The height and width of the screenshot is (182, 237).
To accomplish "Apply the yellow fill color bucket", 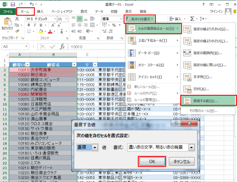I will click(x=41, y=31).
